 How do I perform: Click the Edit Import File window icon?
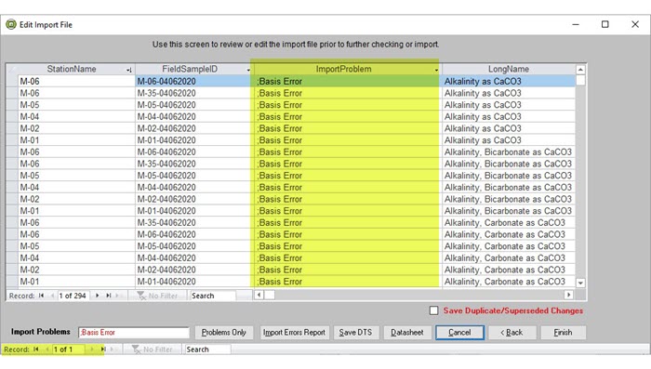11,24
